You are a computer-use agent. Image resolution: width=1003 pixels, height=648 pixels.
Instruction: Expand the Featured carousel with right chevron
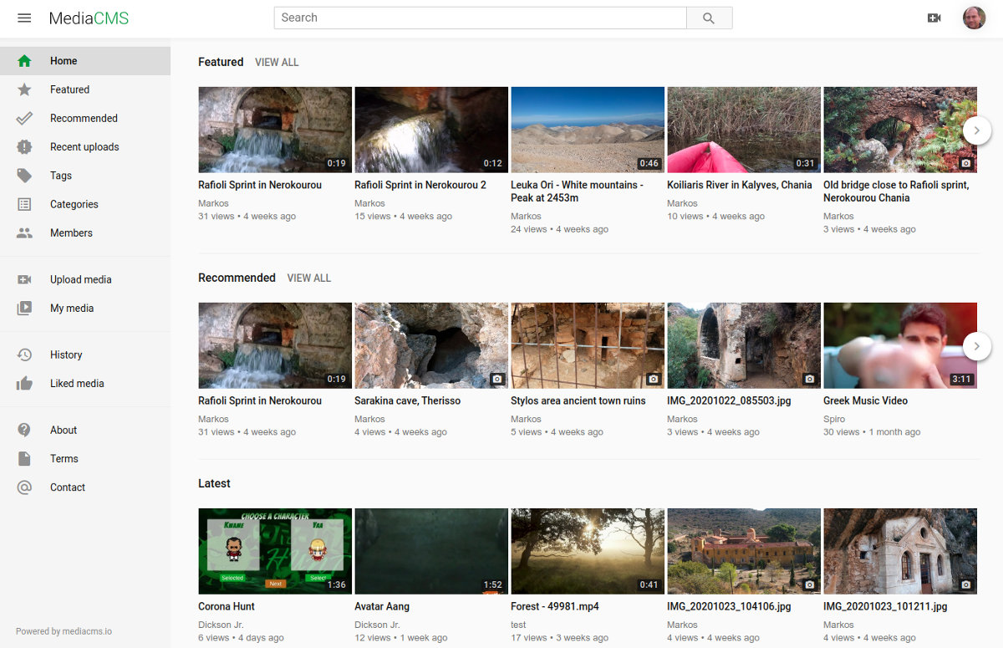pyautogui.click(x=976, y=130)
